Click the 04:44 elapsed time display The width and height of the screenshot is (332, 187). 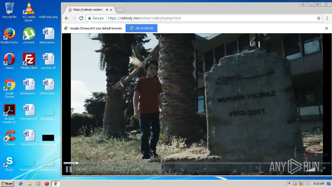tap(81, 170)
